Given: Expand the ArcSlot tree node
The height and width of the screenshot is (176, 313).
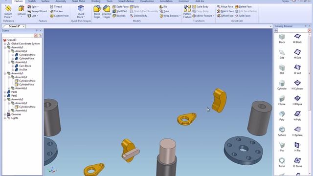Looking at the screenshot, I should (13, 69).
